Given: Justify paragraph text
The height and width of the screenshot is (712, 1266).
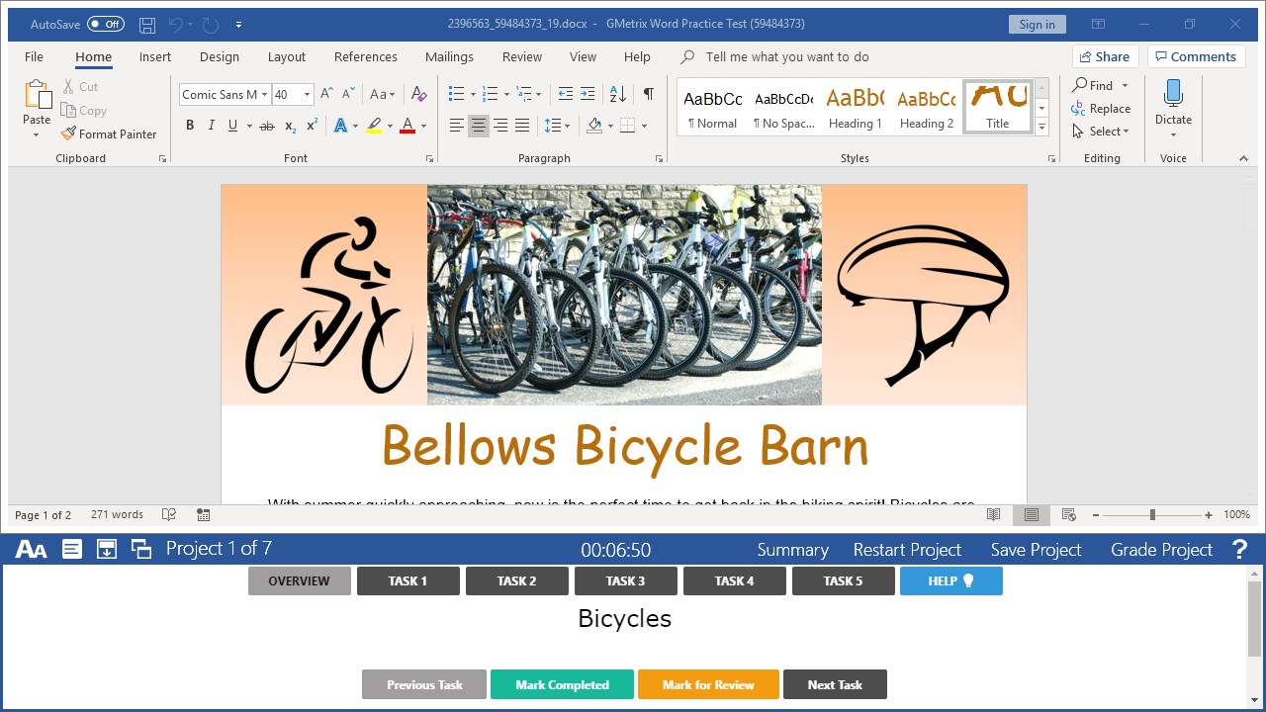Looking at the screenshot, I should click(522, 126).
